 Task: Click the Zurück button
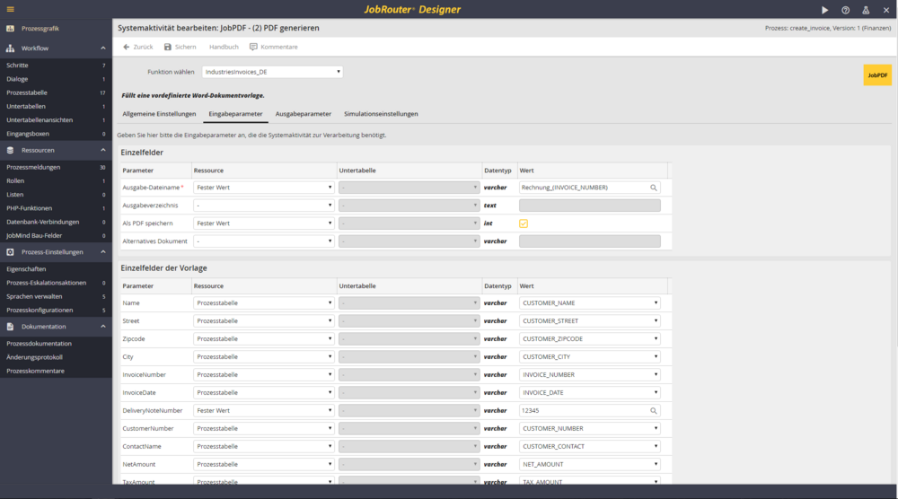click(138, 47)
